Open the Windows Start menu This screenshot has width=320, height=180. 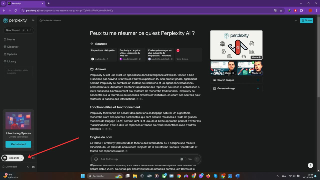pos(83,176)
